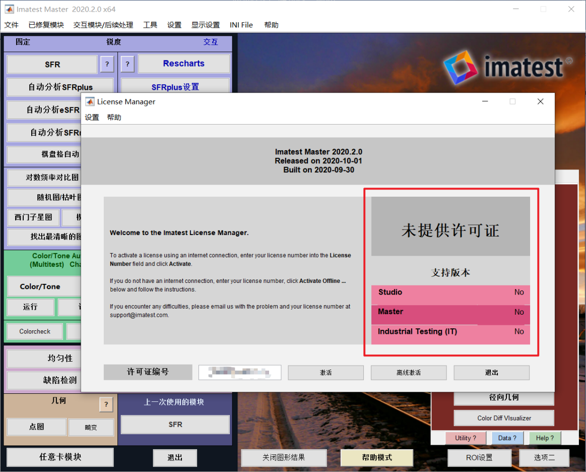Click the 缺陷检测 button
Image resolution: width=586 pixels, height=472 pixels.
pos(44,380)
